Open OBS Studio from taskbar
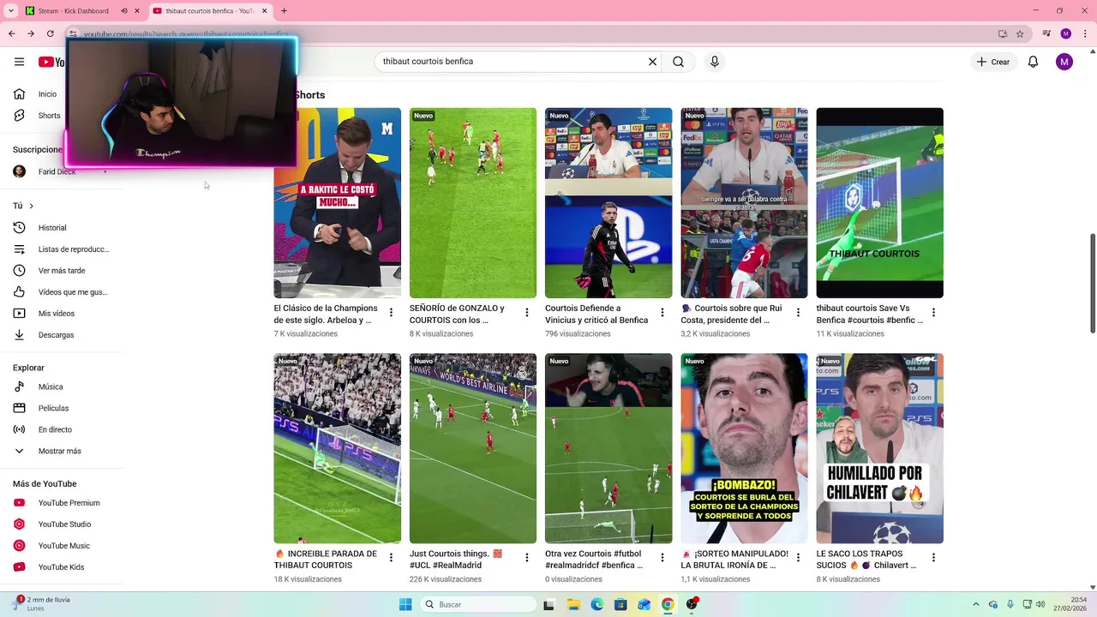The height and width of the screenshot is (617, 1097). point(691,604)
